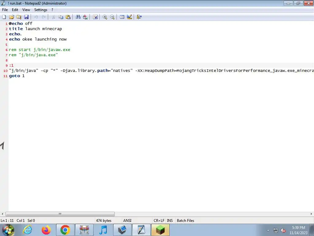The image size is (314, 236).
Task: Open the Settings menu
Action: [41, 10]
